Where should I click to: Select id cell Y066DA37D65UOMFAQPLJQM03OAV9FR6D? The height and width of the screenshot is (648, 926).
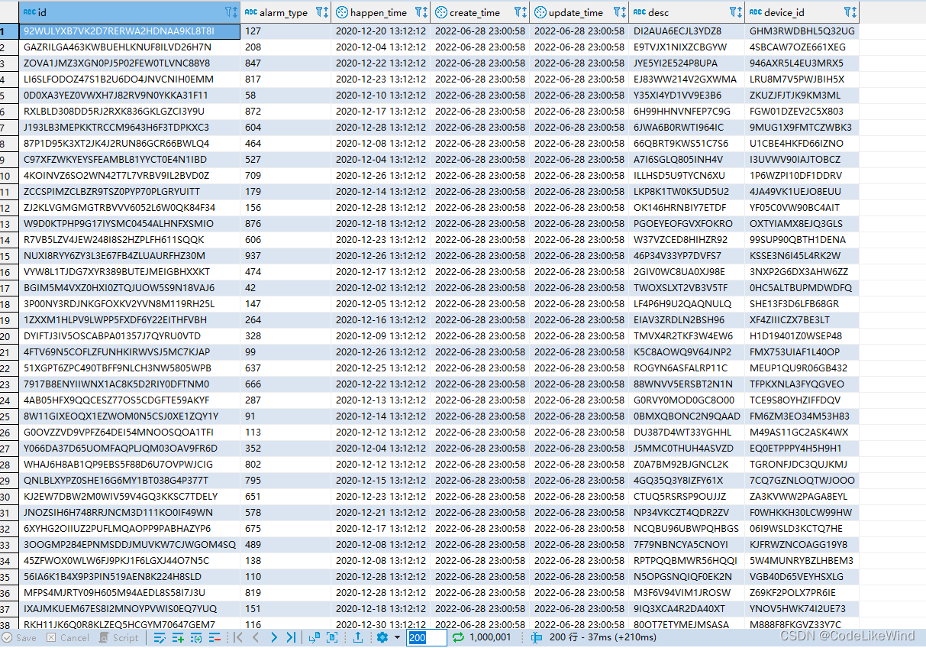(129, 449)
